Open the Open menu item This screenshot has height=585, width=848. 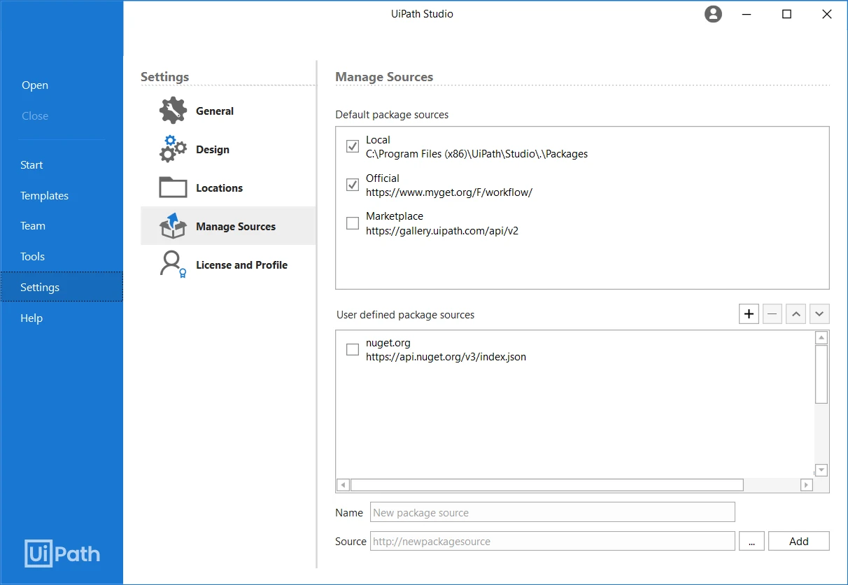tap(35, 85)
